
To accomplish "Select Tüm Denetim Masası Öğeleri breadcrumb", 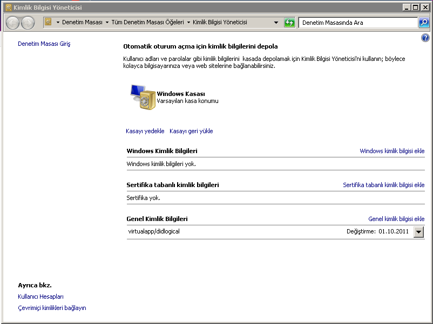I will tap(148, 22).
